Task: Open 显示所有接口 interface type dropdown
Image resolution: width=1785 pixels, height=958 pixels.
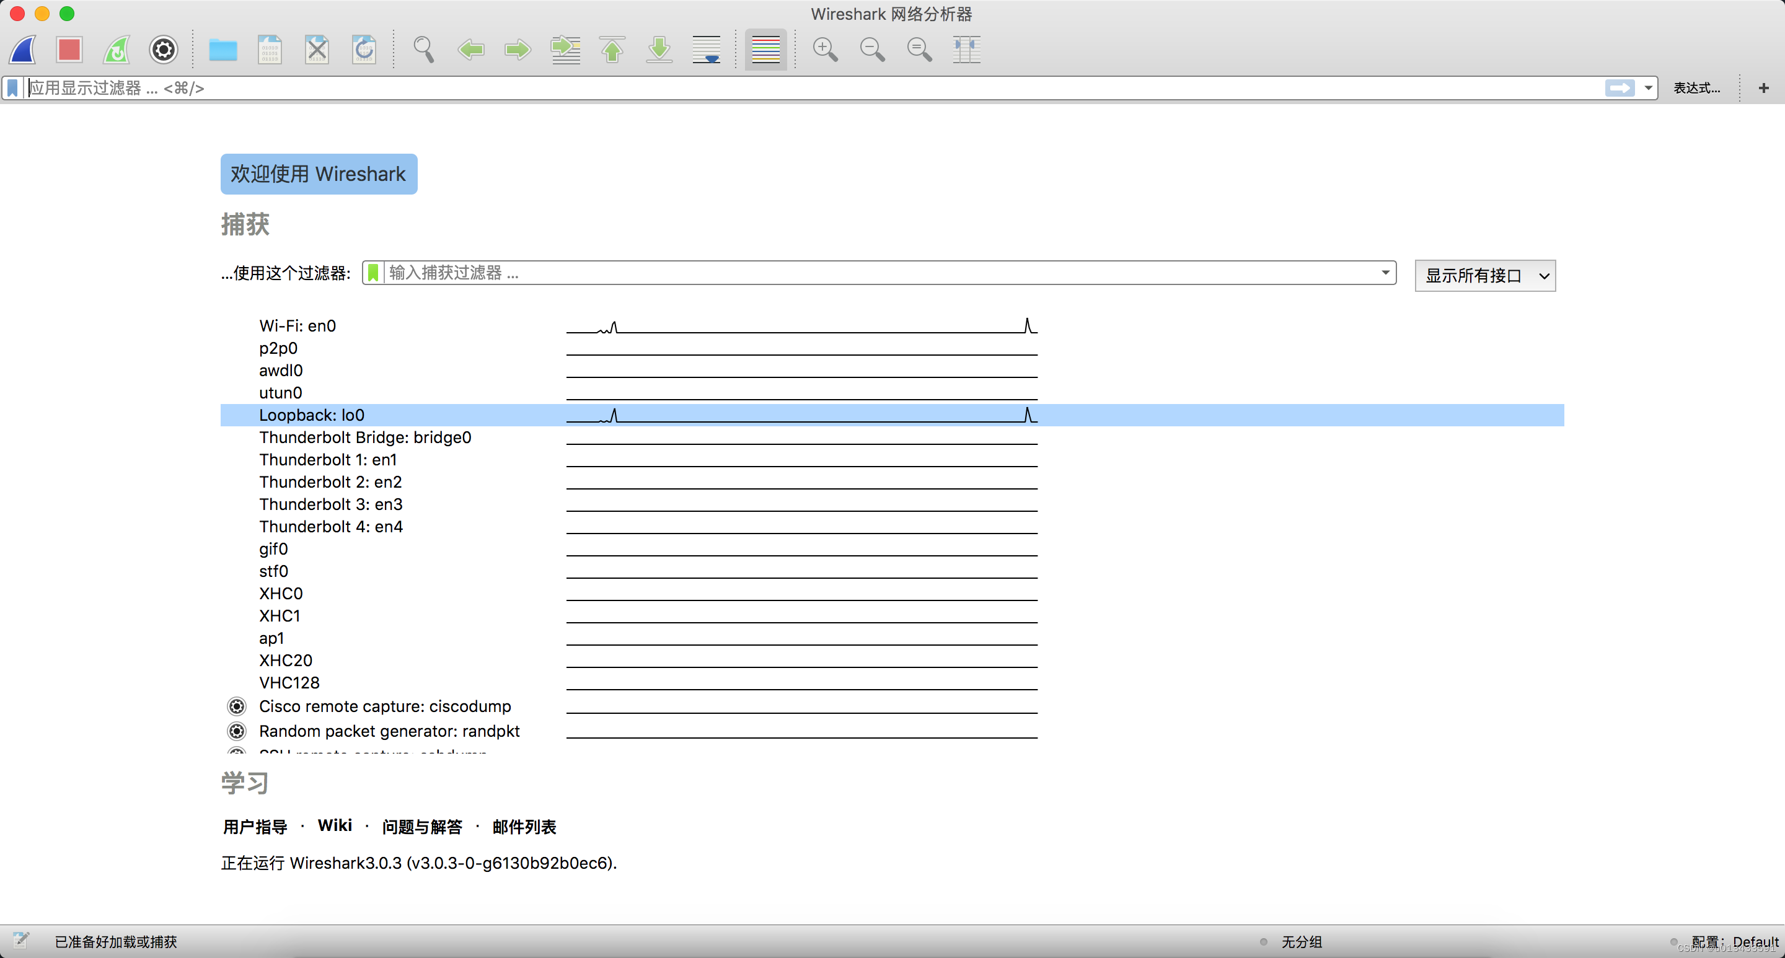Action: coord(1485,276)
